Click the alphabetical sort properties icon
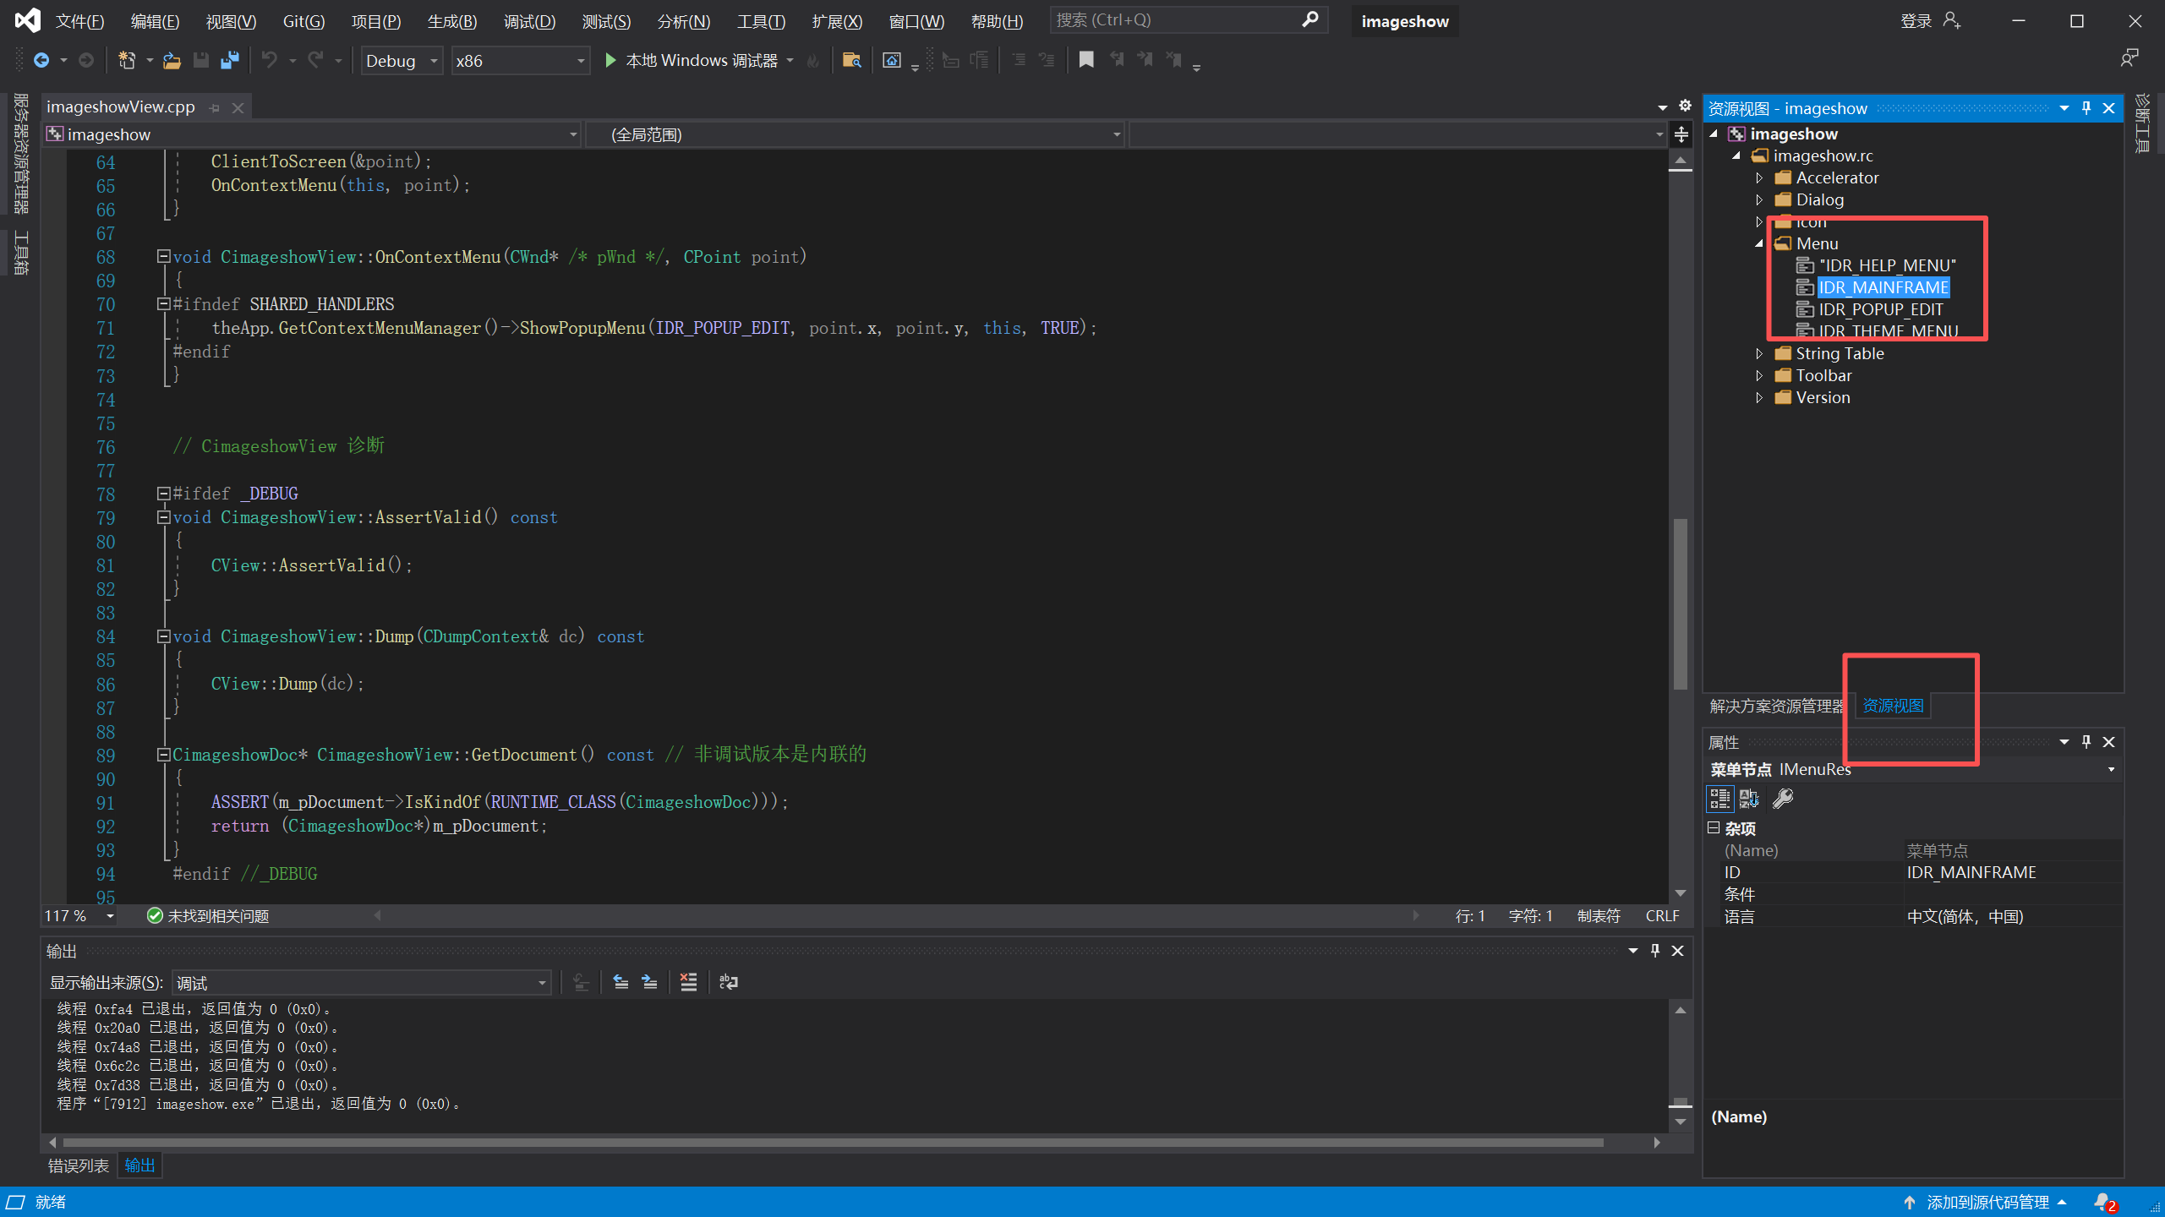 pos(1749,798)
